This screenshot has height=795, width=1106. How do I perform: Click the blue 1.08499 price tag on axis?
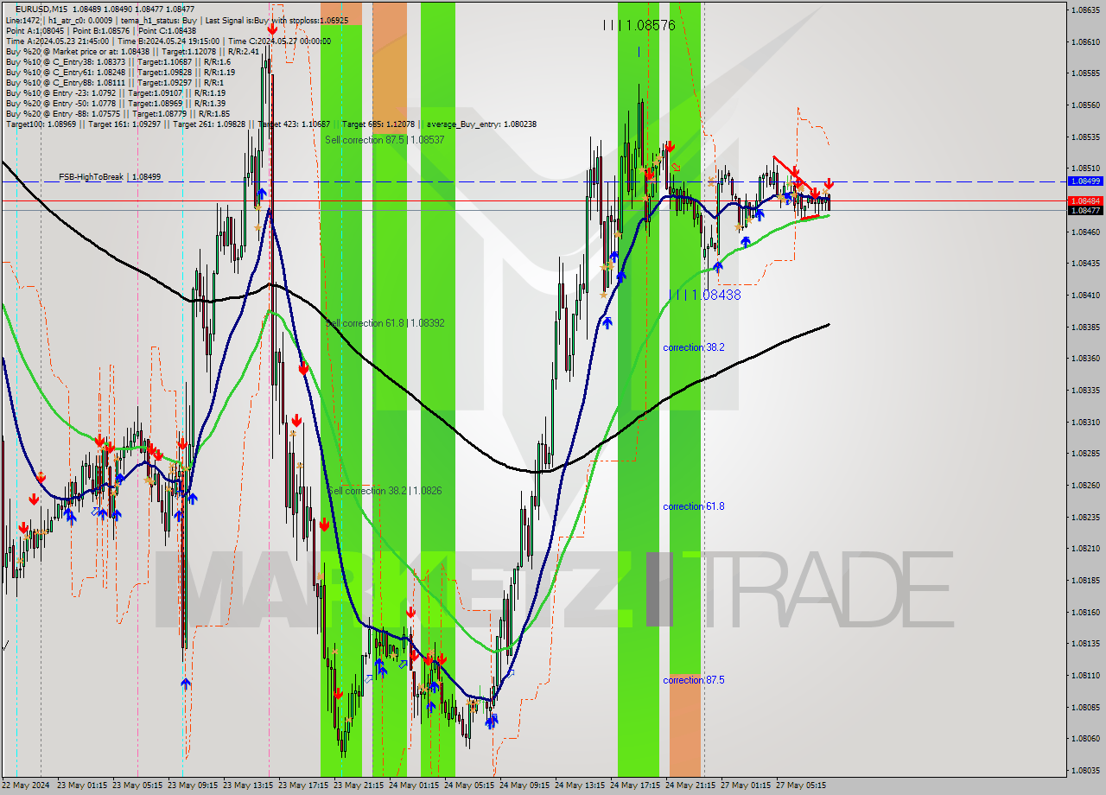(x=1085, y=181)
